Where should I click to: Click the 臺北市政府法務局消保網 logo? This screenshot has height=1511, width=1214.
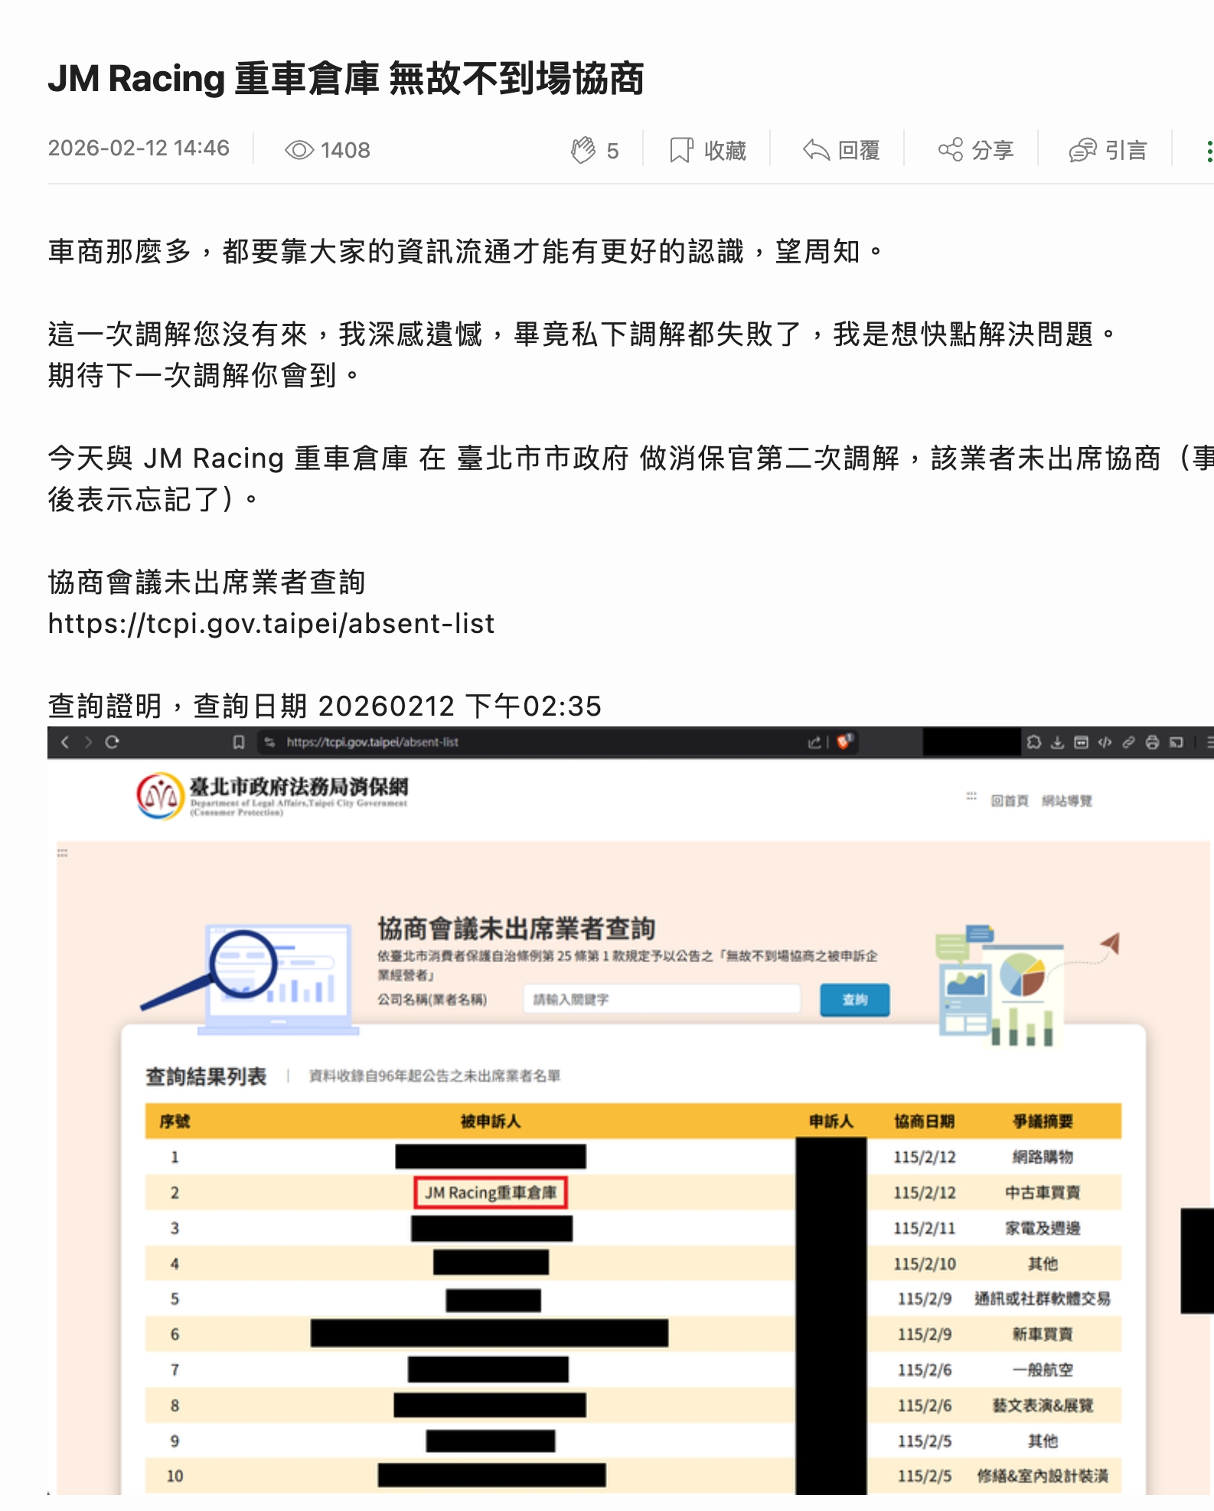point(272,795)
